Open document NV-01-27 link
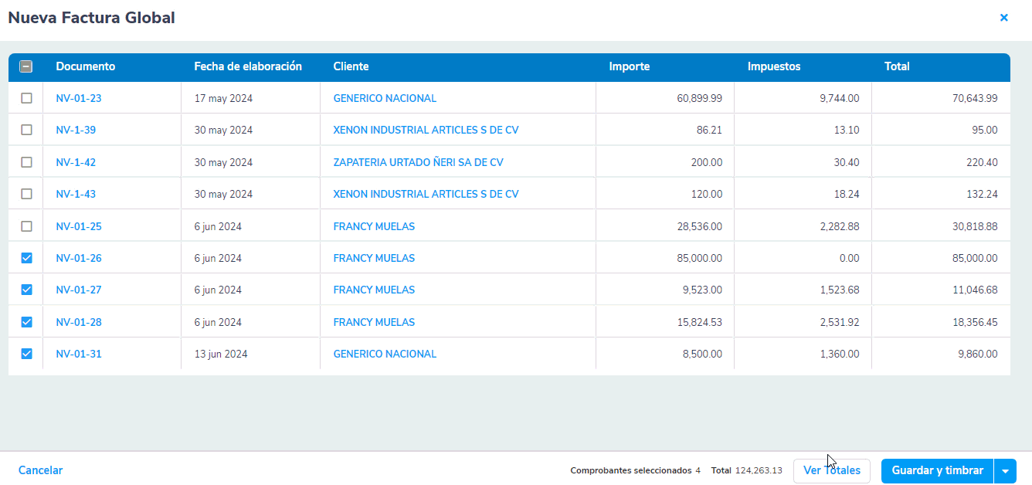Image resolution: width=1032 pixels, height=485 pixels. pyautogui.click(x=79, y=290)
